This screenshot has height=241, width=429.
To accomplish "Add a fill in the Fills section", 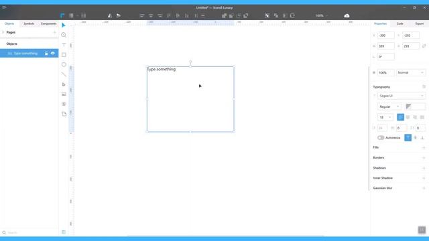I will coord(424,147).
